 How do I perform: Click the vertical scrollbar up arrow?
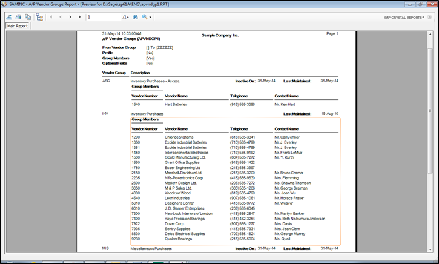click(x=430, y=34)
